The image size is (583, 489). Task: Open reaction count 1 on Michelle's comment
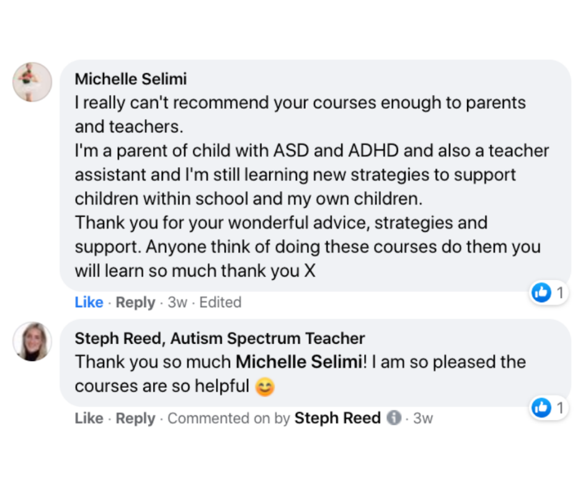pos(560,293)
